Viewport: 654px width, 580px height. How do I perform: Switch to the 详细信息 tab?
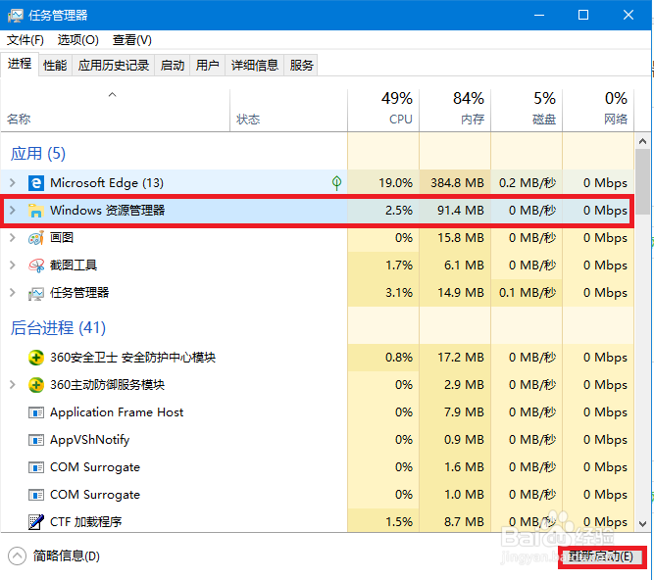point(254,66)
